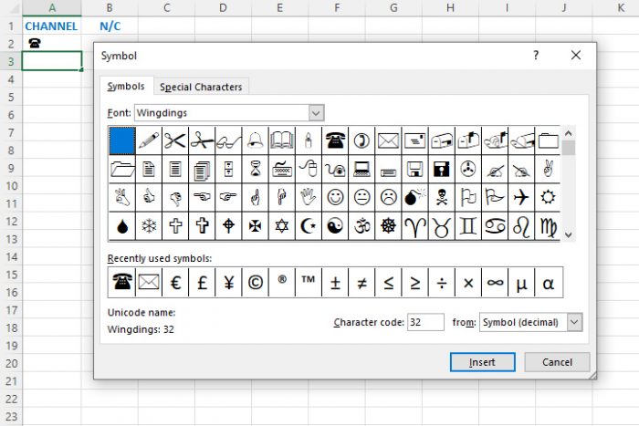Select the yin yang symbol
This screenshot has height=426, width=639.
(335, 225)
